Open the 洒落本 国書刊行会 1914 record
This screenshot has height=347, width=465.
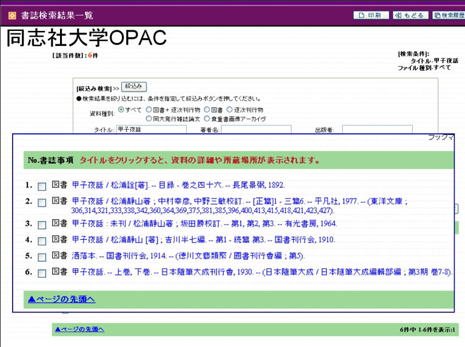(188, 256)
